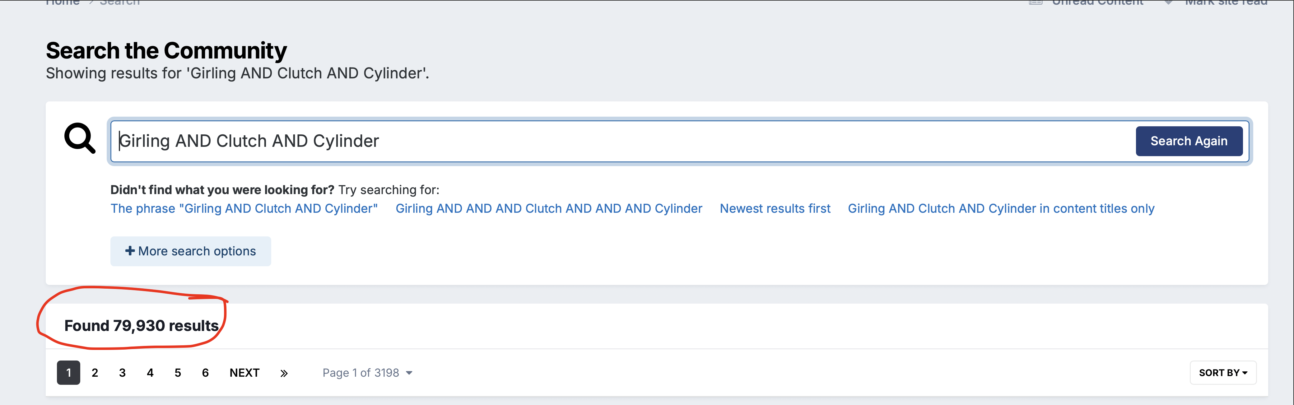Click the plus icon in More search options
This screenshot has width=1294, height=405.
point(130,251)
